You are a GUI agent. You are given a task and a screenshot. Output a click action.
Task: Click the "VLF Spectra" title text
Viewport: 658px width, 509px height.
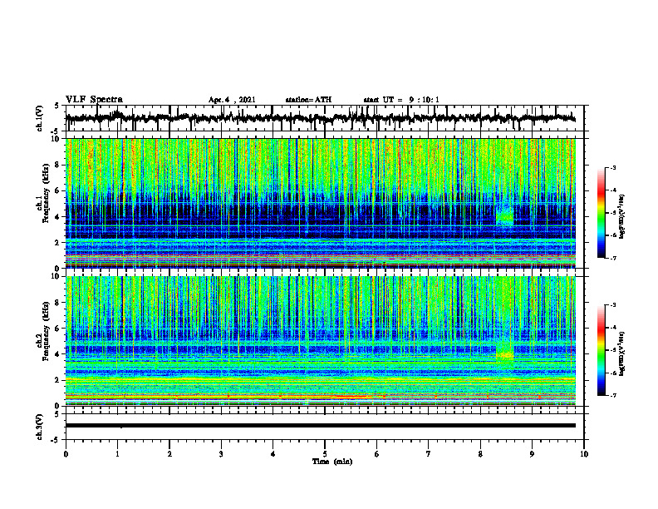coord(94,100)
